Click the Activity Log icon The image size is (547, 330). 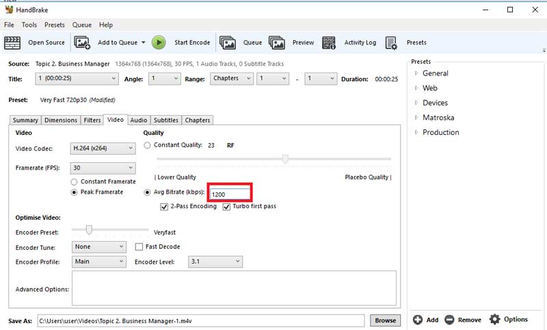[x=329, y=42]
